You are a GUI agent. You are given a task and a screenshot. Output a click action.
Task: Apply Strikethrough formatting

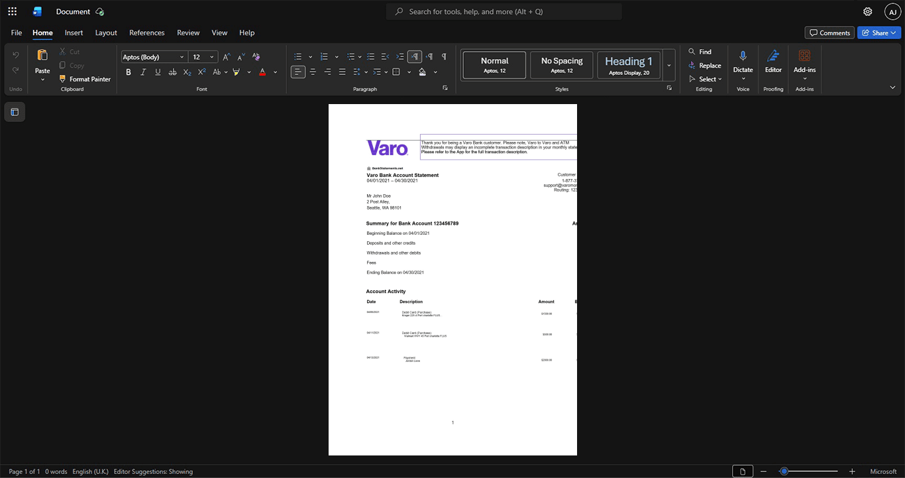point(172,72)
